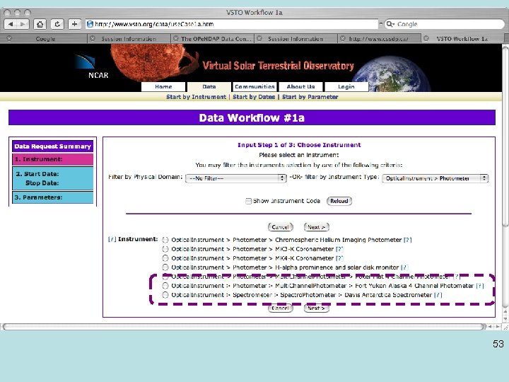The image size is (509, 382).
Task: Select '3. Parameters:' summary row
Action: pos(52,197)
